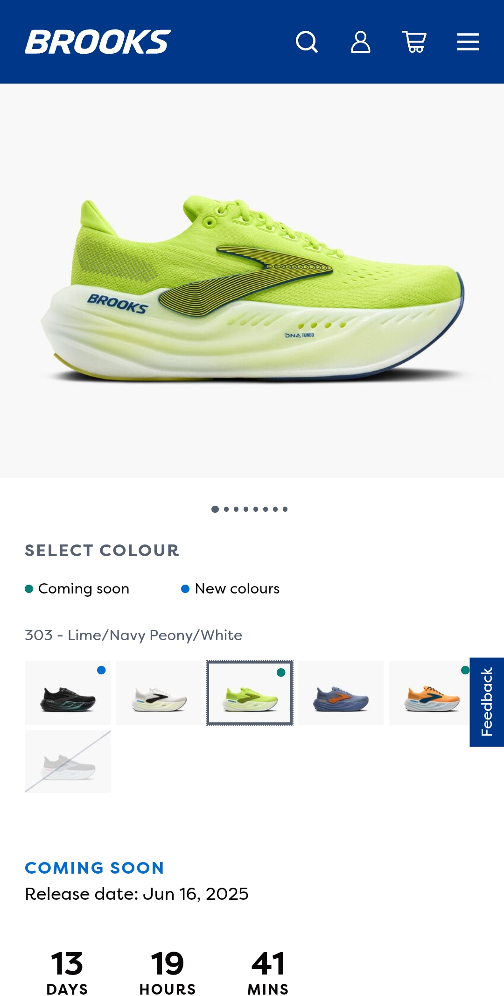Open the account profile icon
This screenshot has height=996, width=504.
coord(361,42)
